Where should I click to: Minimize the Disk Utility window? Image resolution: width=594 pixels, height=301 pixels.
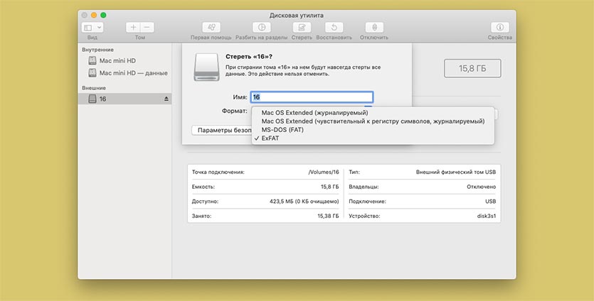click(x=94, y=15)
